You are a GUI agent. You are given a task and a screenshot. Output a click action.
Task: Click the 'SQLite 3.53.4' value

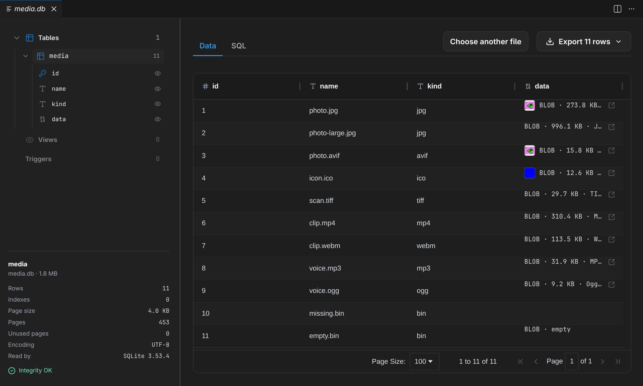pyautogui.click(x=146, y=356)
